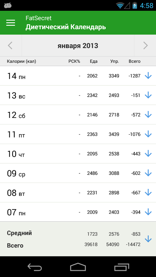Tap the blue arrow for 10 чт
The width and height of the screenshot is (156, 277).
point(148,154)
